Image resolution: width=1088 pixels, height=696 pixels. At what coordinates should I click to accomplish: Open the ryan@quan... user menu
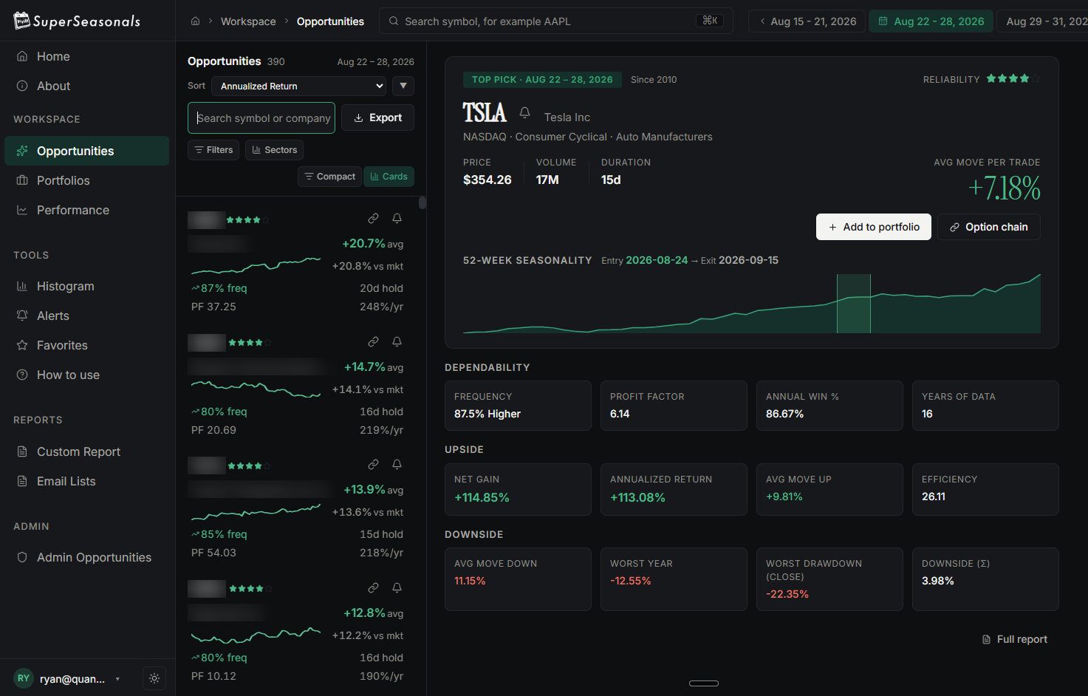pyautogui.click(x=68, y=678)
